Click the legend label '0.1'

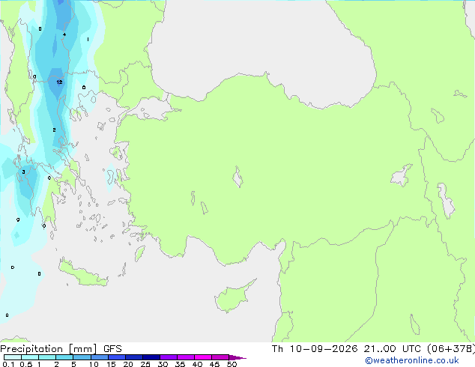pyautogui.click(x=8, y=364)
